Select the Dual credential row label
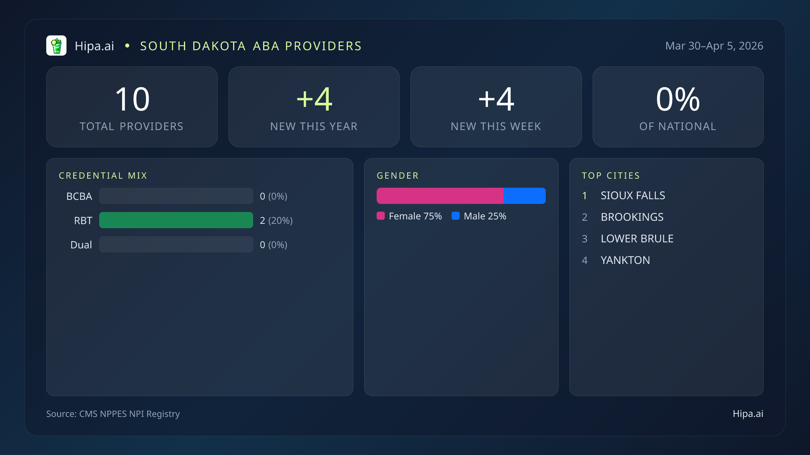810x455 pixels. tap(81, 245)
